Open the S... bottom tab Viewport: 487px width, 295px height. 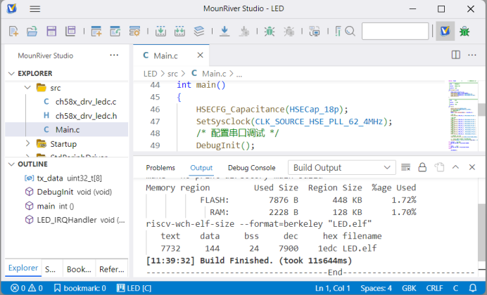click(x=50, y=269)
